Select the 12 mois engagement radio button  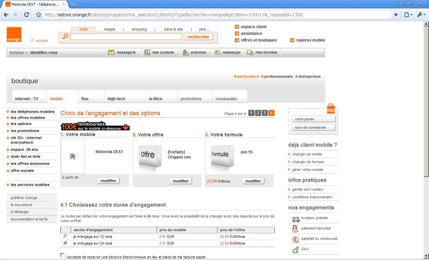point(65,236)
